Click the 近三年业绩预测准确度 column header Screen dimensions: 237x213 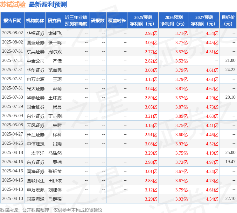[76, 21]
